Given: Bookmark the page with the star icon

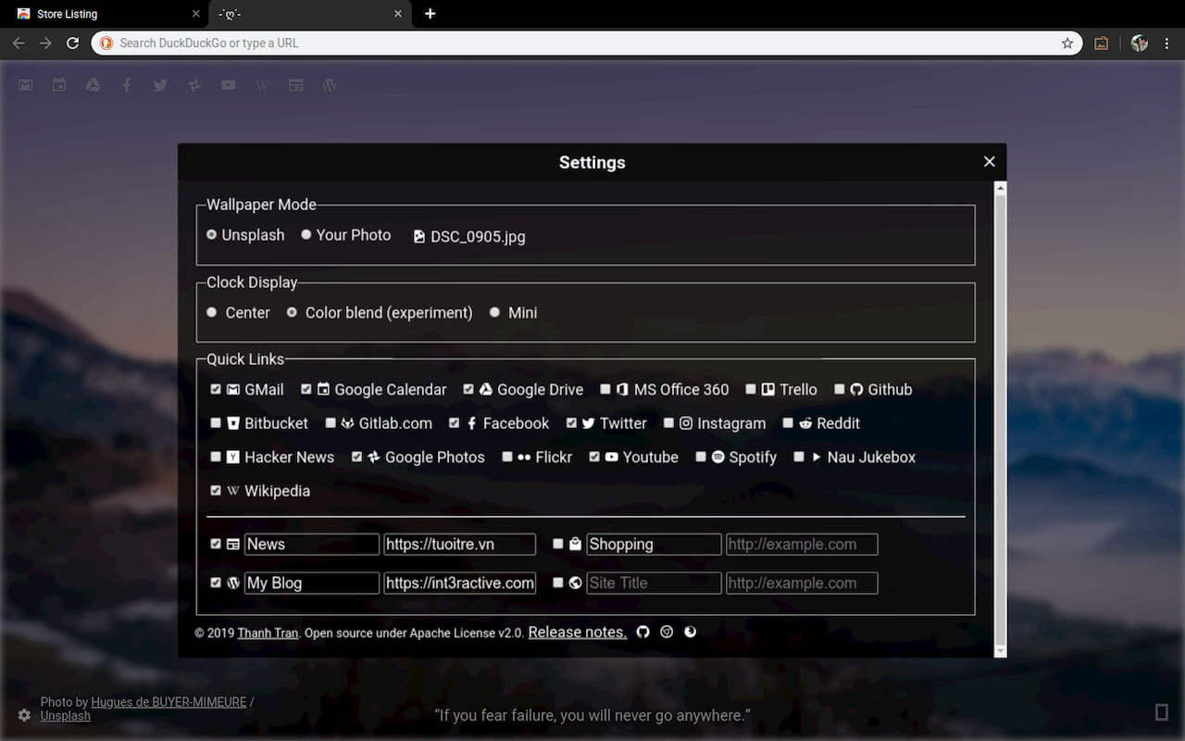Looking at the screenshot, I should (x=1066, y=43).
